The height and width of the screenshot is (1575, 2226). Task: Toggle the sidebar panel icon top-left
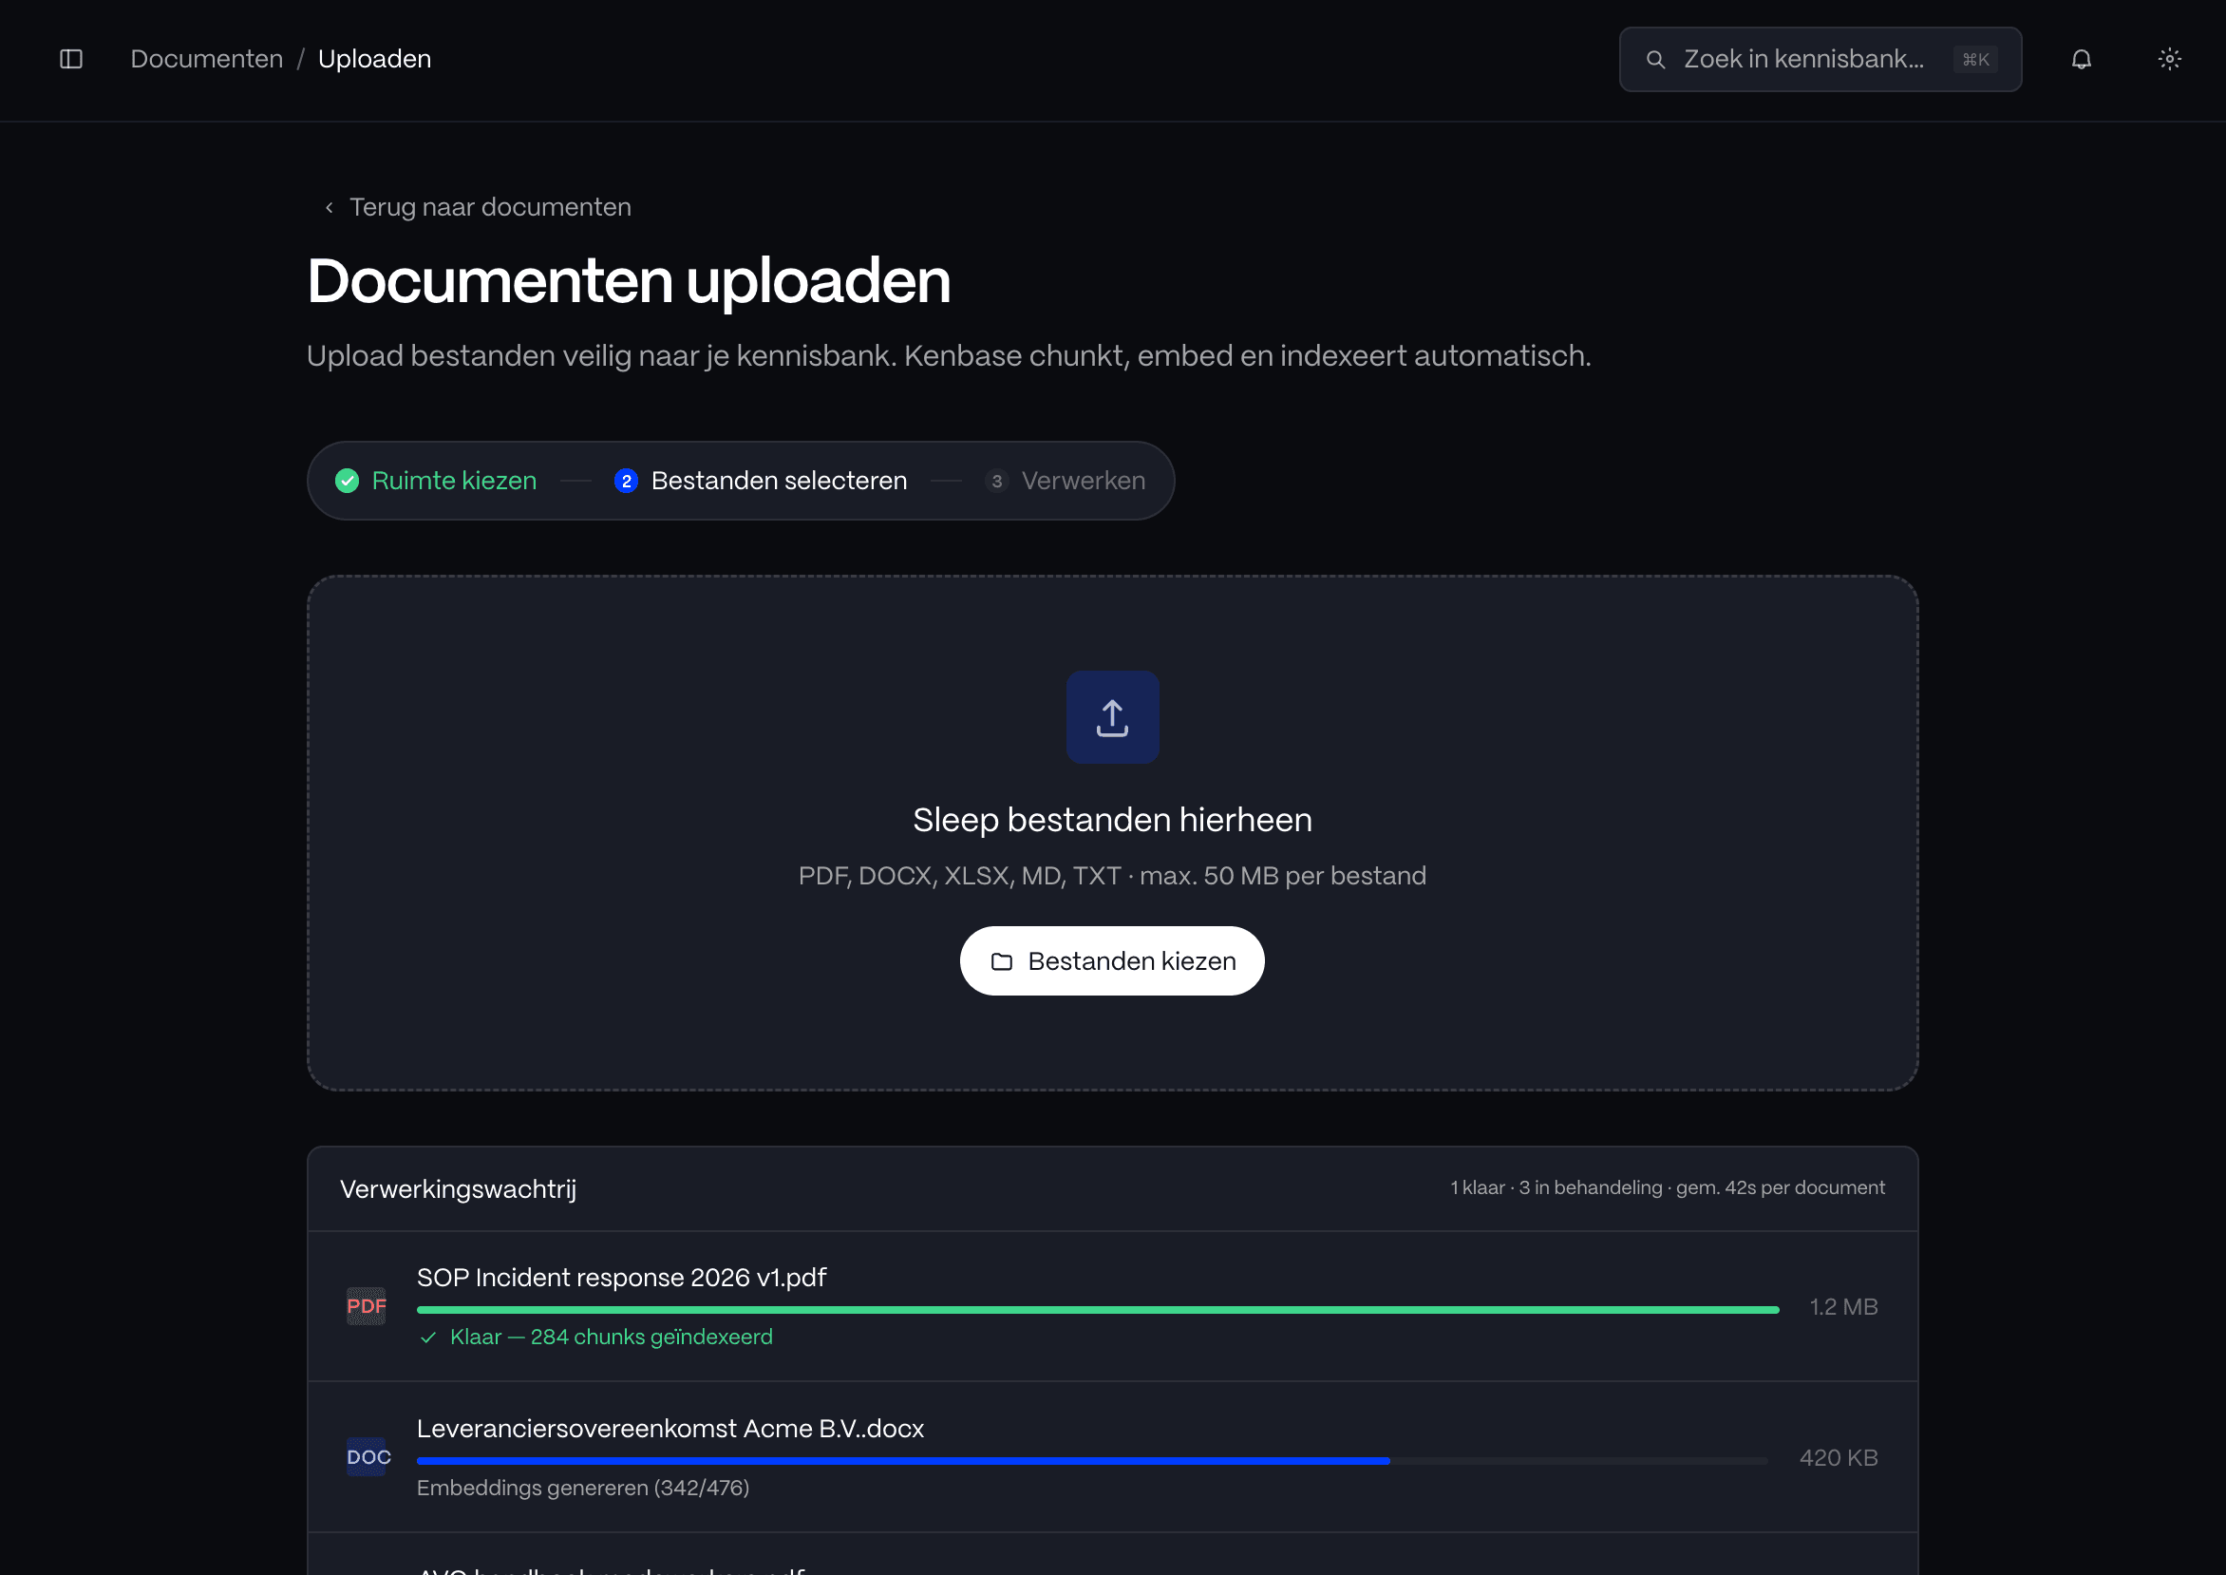70,59
